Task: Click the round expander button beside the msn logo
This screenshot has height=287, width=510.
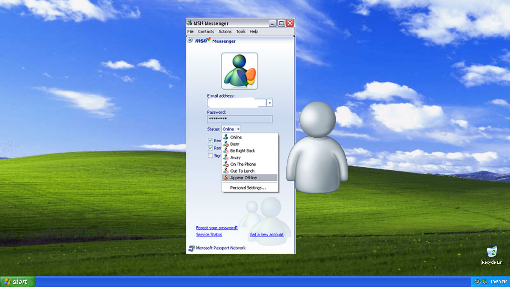Action: 190,40
